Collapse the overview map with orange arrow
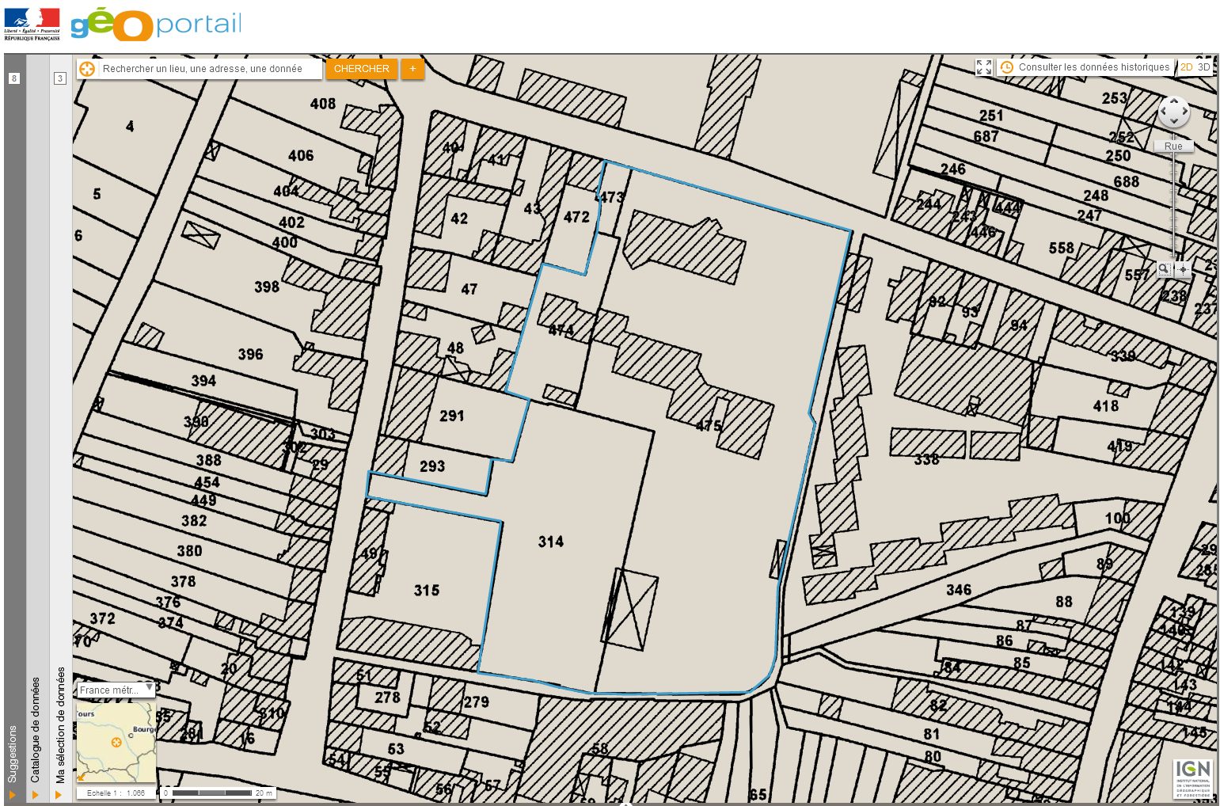Viewport: 1220px width, 806px height. click(81, 777)
